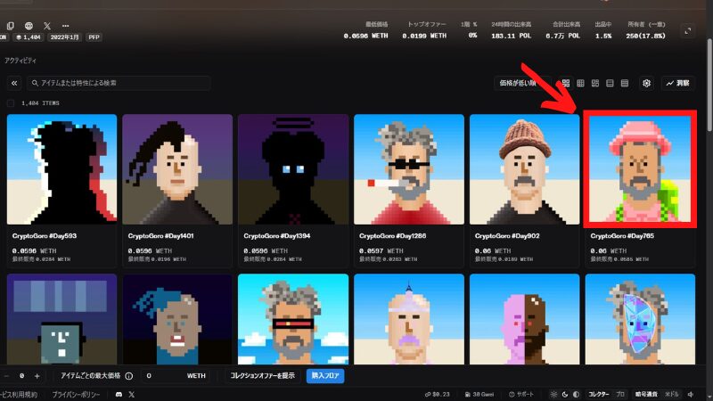Image resolution: width=713 pixels, height=401 pixels.
Task: Open the collection's X profile icon in header
Action: point(47,26)
